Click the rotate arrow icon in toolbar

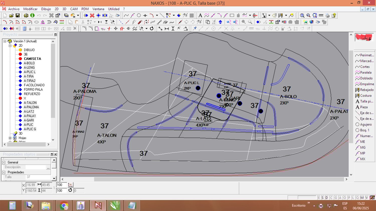click(x=152, y=29)
